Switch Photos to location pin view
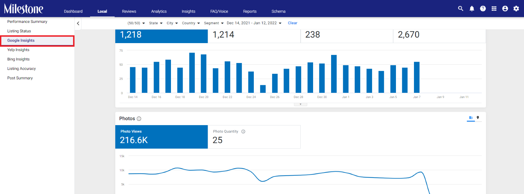 pos(478,118)
